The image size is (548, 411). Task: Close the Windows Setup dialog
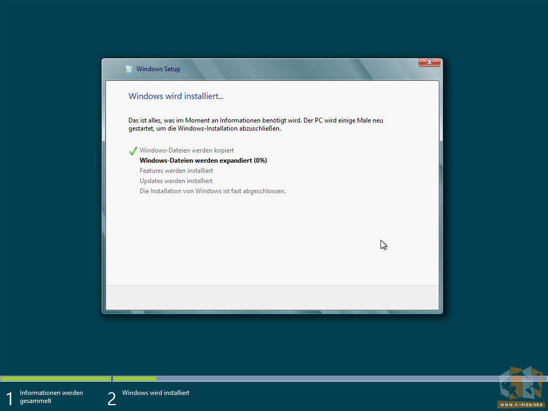coord(429,62)
